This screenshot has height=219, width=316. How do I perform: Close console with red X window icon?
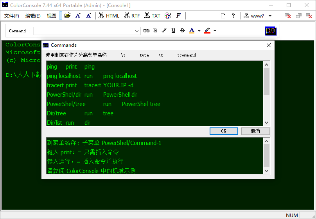[x=288, y=16]
